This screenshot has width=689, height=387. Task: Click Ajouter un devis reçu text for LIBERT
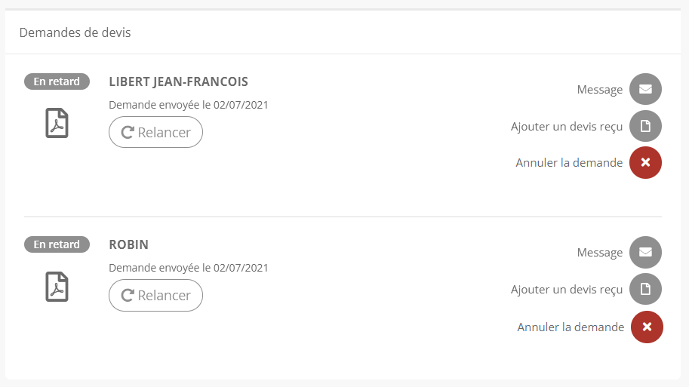(567, 127)
